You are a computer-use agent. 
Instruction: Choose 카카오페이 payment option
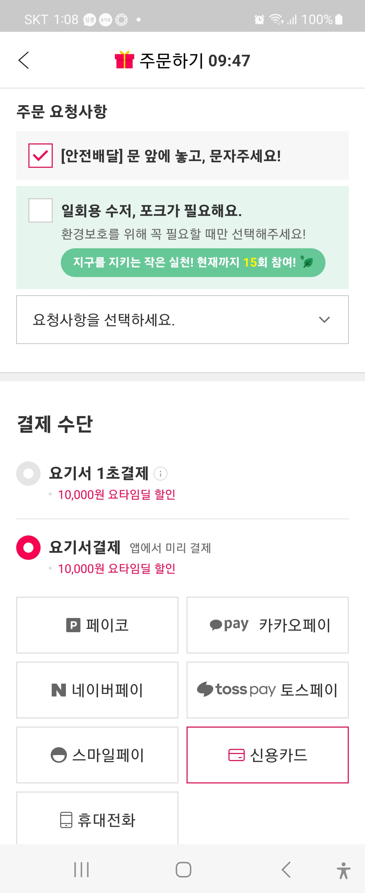coord(267,625)
